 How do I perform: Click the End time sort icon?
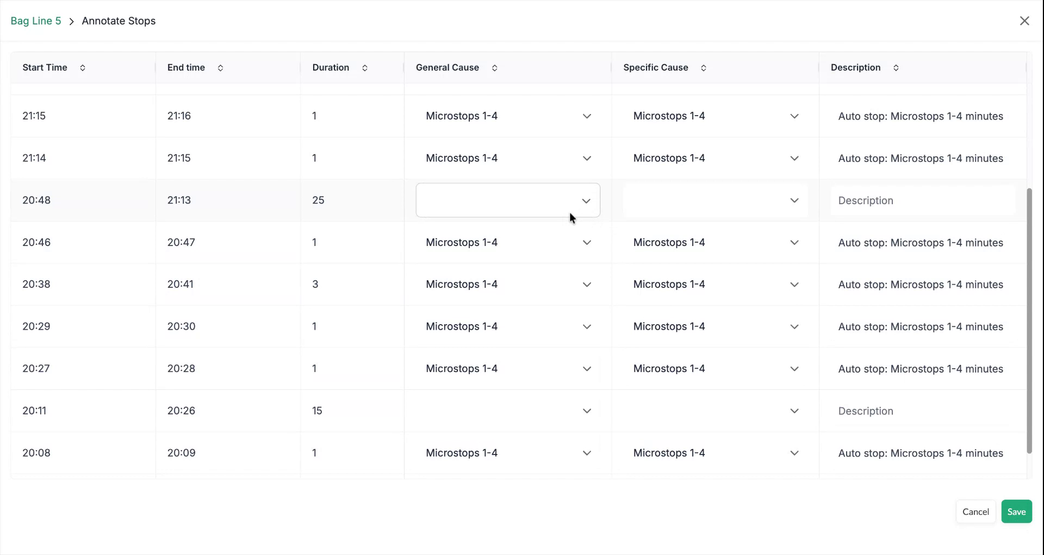[220, 68]
